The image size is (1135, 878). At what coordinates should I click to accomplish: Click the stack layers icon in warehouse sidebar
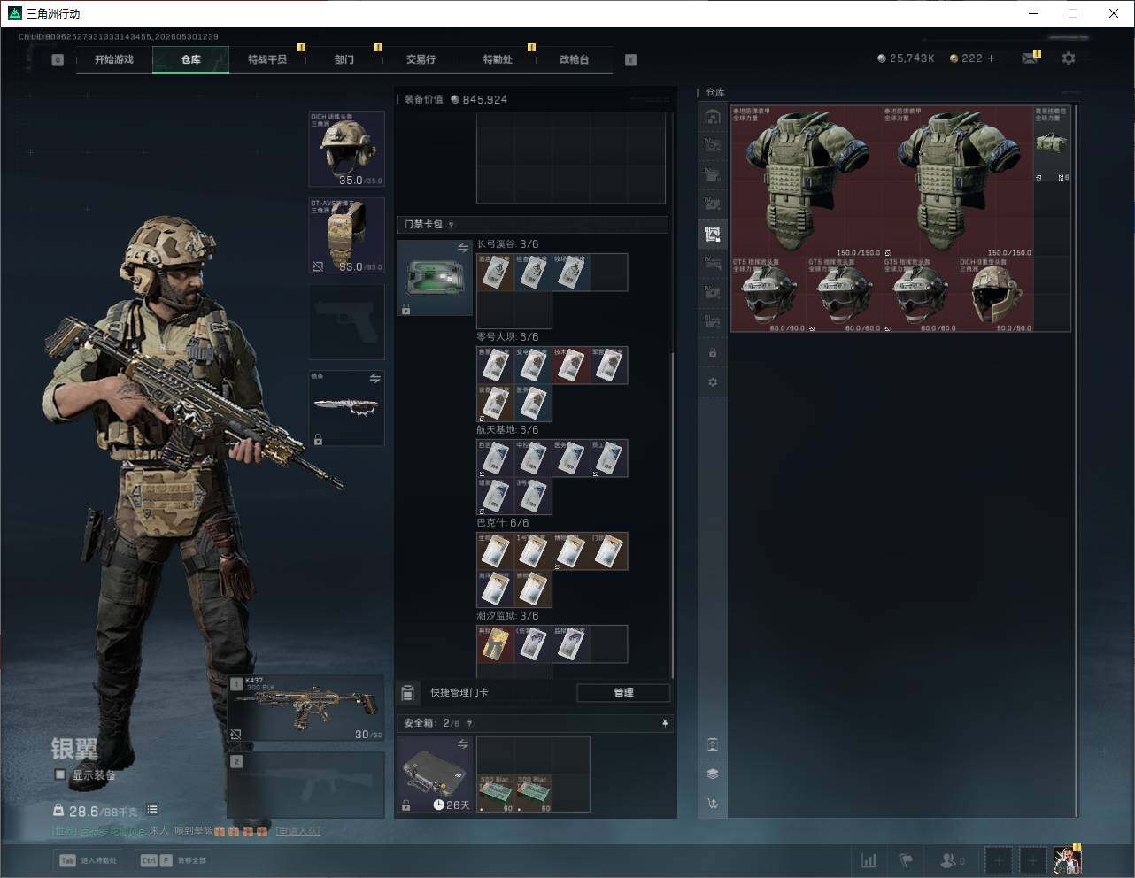tap(713, 774)
